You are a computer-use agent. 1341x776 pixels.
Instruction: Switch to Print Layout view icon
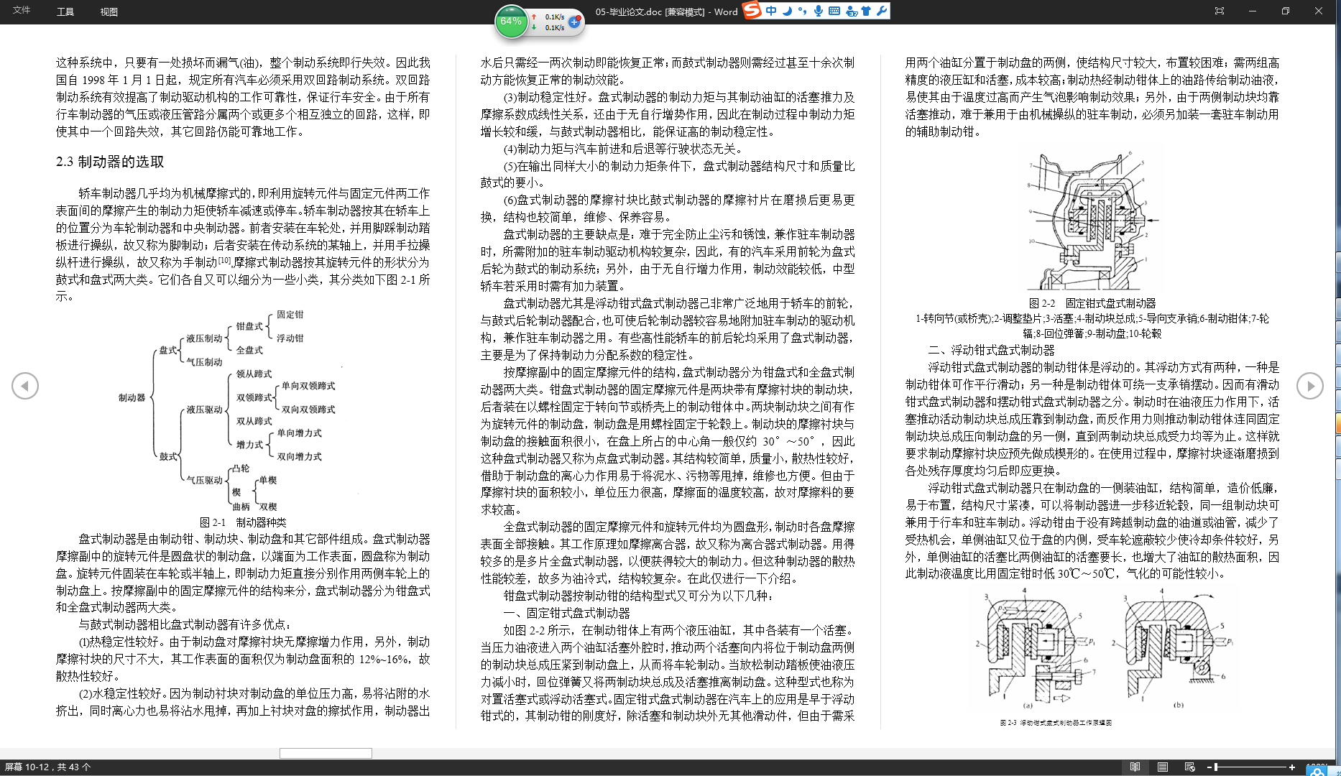(x=1163, y=767)
